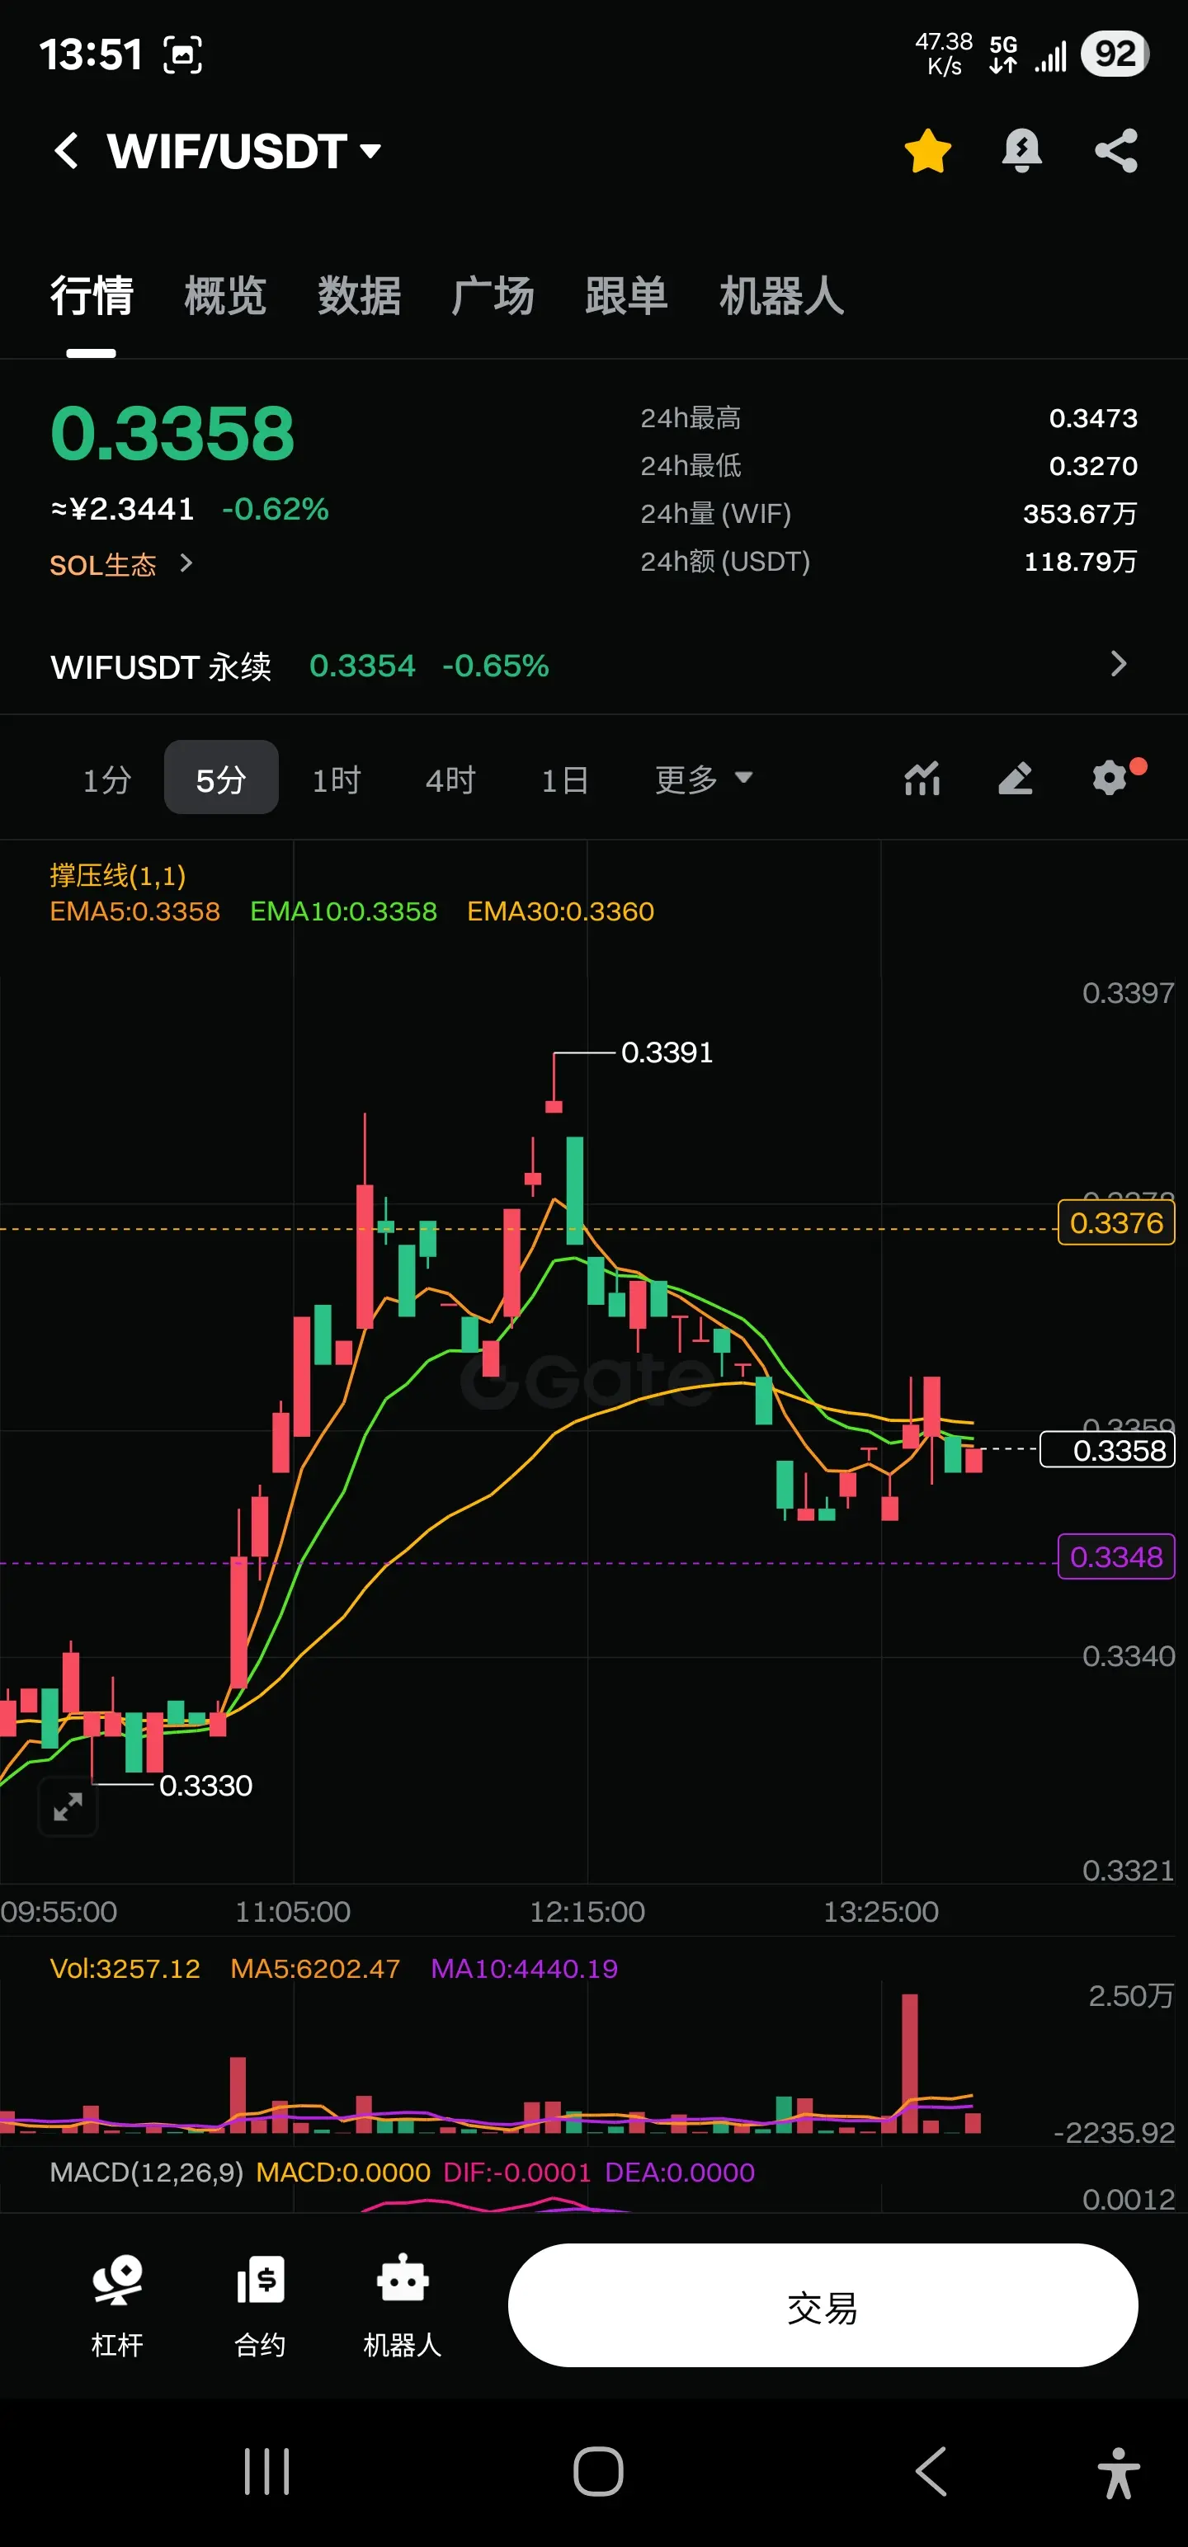Select the 1日 chart interval
This screenshot has width=1188, height=2547.
coord(565,779)
